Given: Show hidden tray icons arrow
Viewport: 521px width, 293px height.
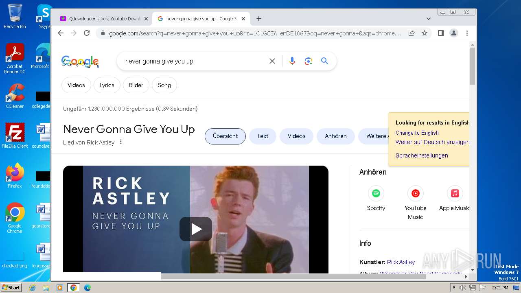Looking at the screenshot, I should coord(454,288).
